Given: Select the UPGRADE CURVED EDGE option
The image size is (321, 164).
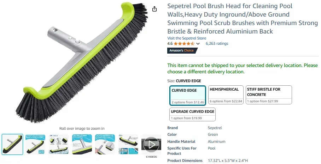Looking at the screenshot, I should point(193,114).
